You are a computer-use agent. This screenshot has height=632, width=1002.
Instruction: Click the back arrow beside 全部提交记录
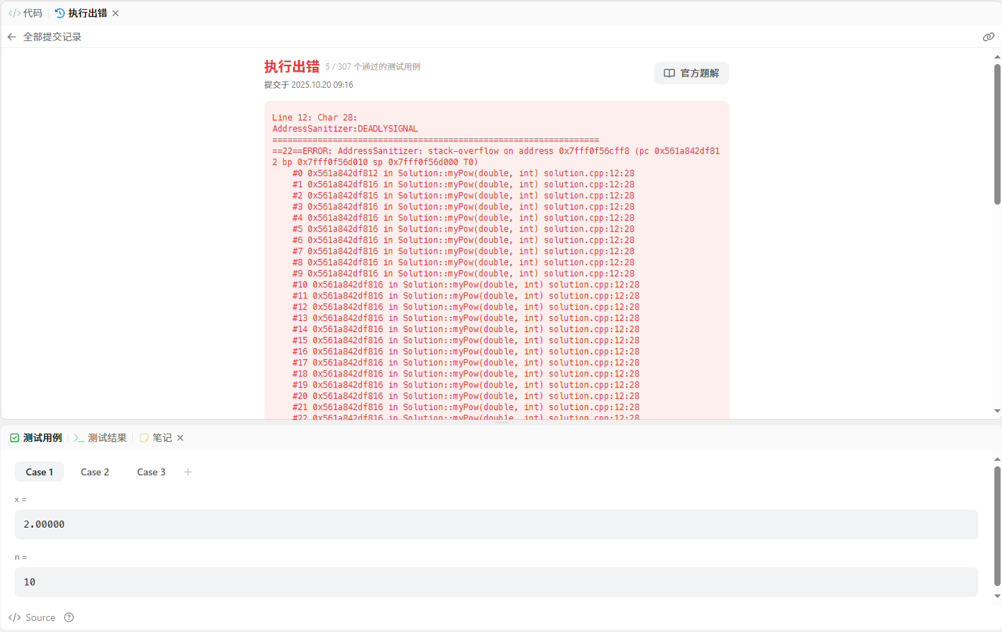pos(12,37)
